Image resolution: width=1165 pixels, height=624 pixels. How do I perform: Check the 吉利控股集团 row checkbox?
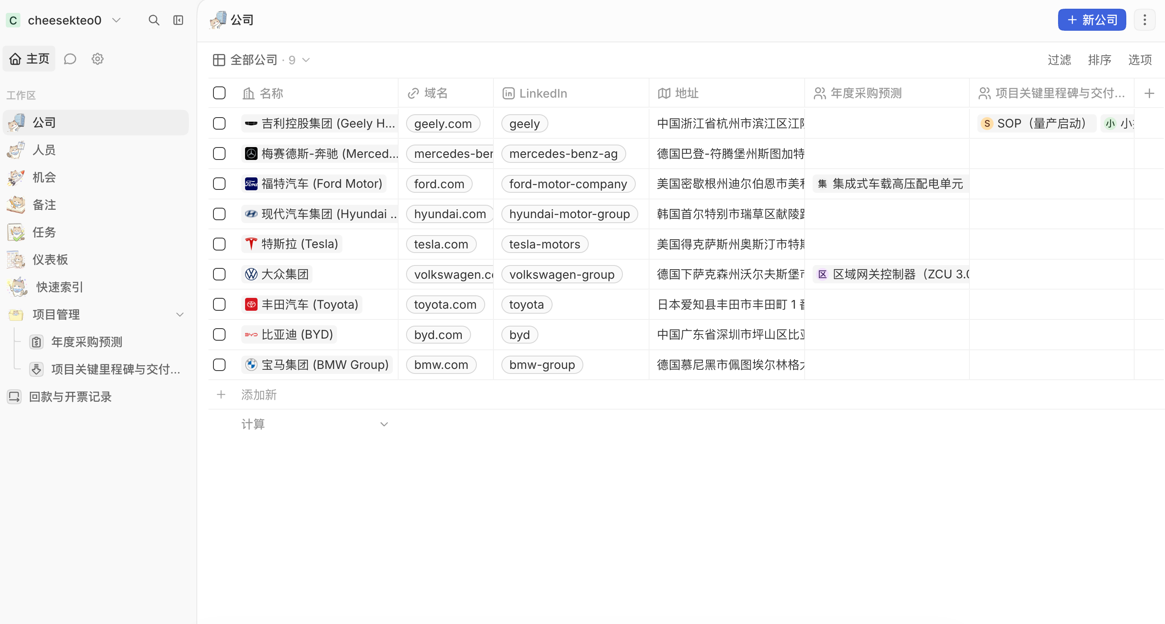tap(219, 123)
